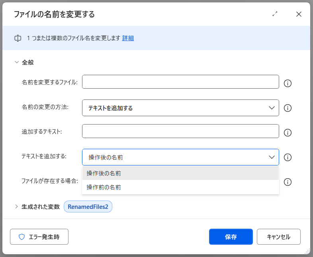
Task: Open the エラー発生時 settings button
Action: pyautogui.click(x=39, y=237)
